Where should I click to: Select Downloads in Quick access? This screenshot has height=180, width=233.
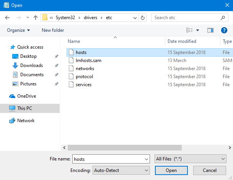point(31,65)
